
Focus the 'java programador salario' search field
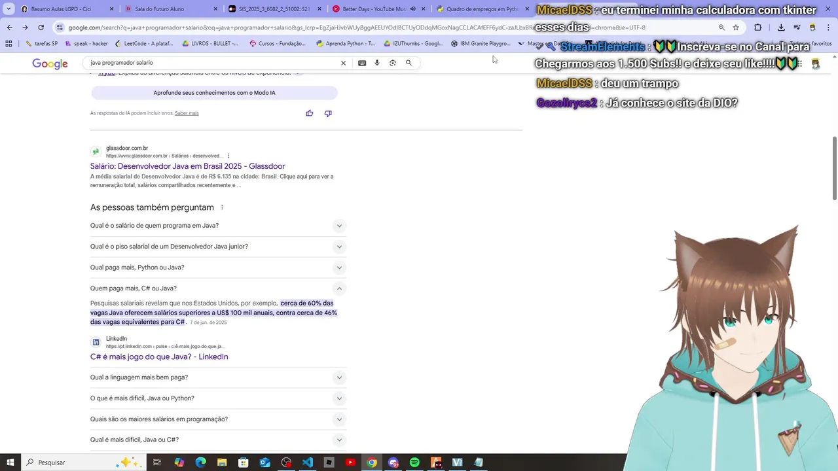point(213,63)
